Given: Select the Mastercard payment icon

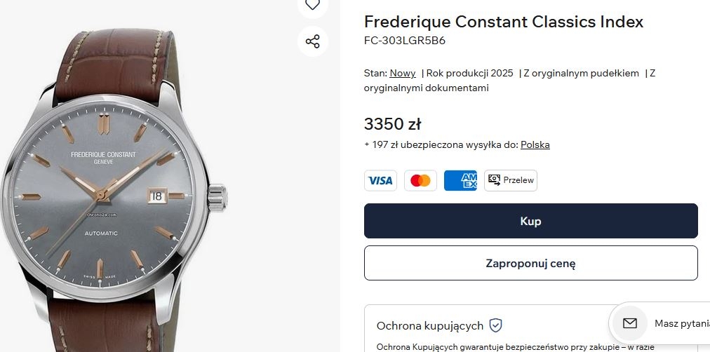Looking at the screenshot, I should tap(420, 180).
